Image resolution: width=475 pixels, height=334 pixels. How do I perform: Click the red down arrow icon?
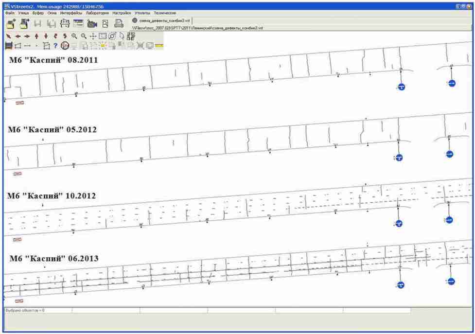tap(46, 36)
